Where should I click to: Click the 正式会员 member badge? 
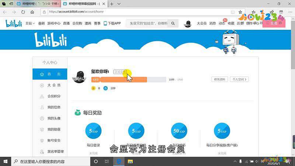click(120, 72)
